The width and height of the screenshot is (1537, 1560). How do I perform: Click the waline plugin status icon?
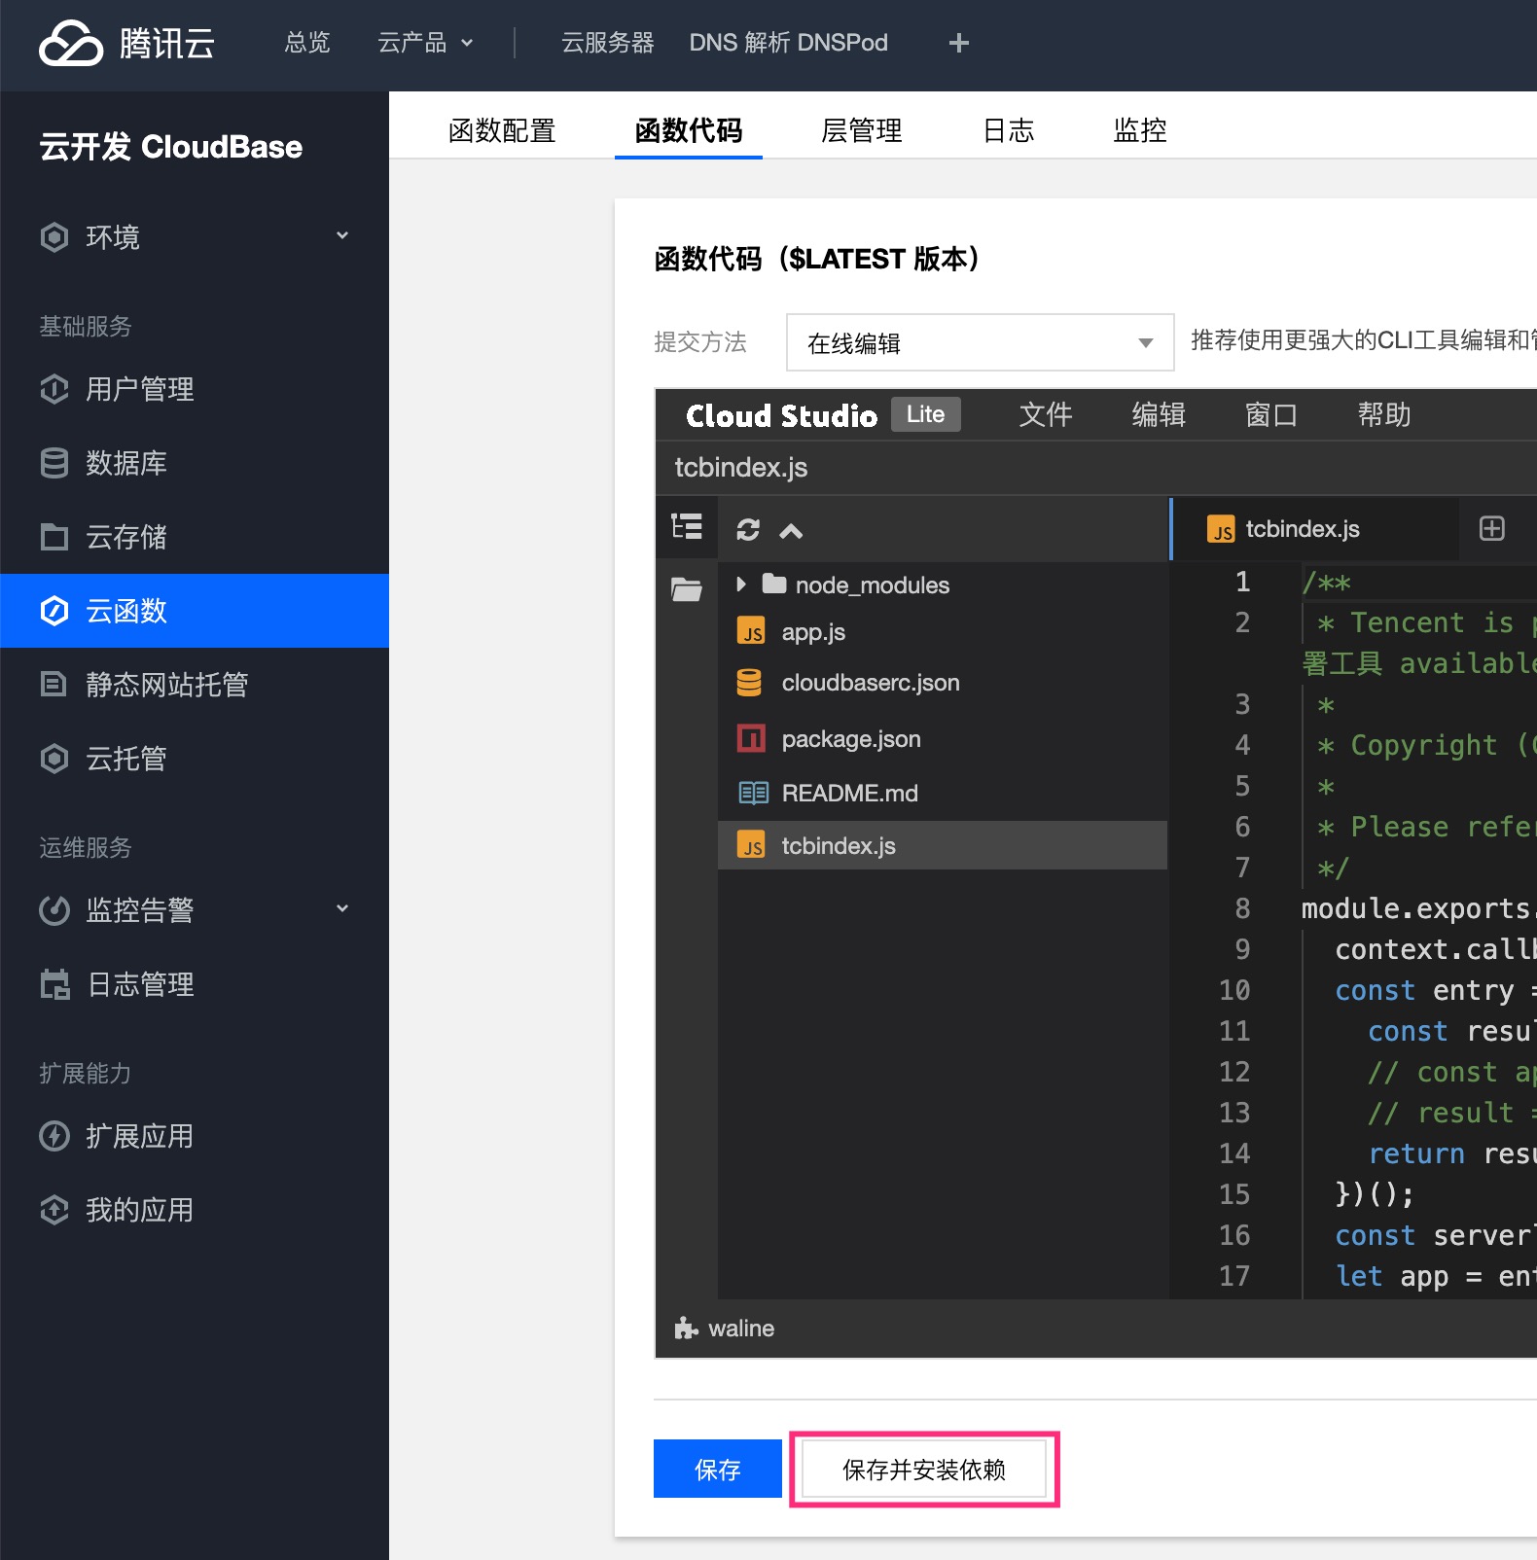687,1328
